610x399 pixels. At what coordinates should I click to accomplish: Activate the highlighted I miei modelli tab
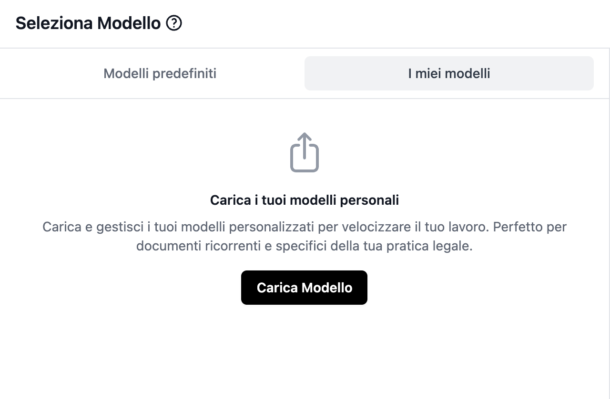[449, 73]
